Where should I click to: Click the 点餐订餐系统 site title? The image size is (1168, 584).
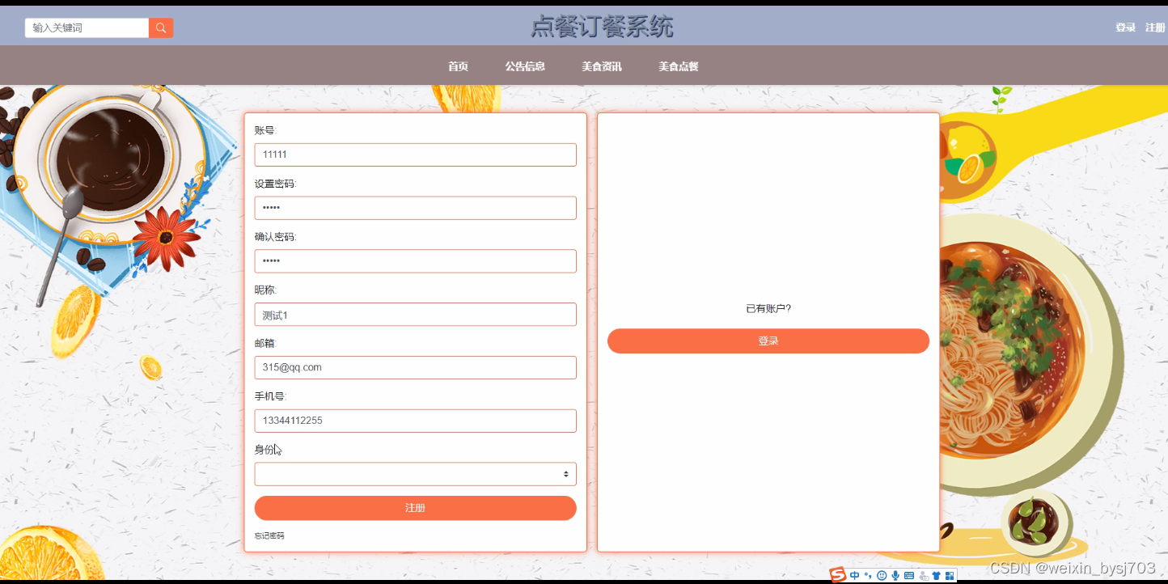point(602,27)
